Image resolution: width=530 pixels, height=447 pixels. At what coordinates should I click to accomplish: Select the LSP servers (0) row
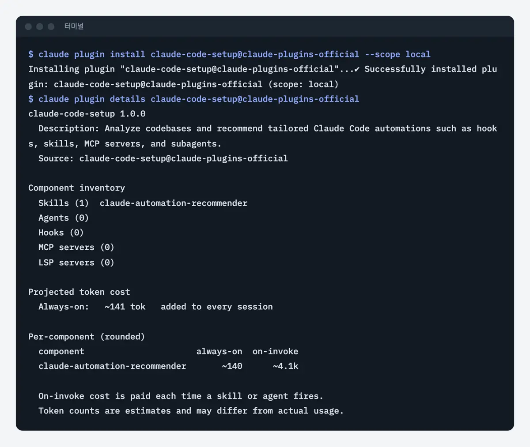point(76,263)
